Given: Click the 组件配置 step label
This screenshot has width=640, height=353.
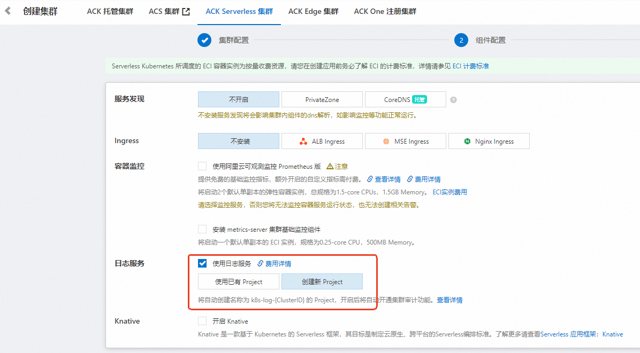Looking at the screenshot, I should coord(491,40).
